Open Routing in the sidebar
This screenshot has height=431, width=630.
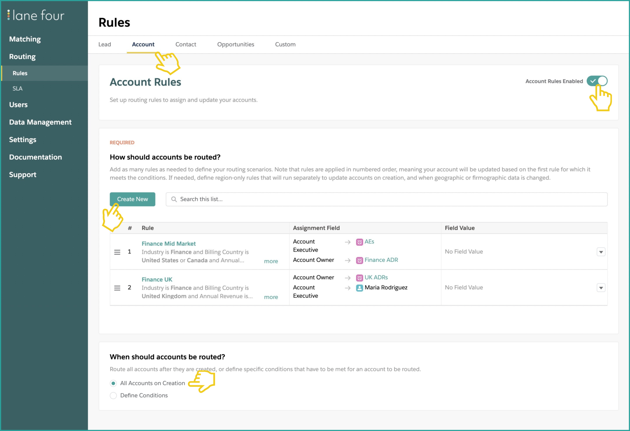[x=22, y=57]
